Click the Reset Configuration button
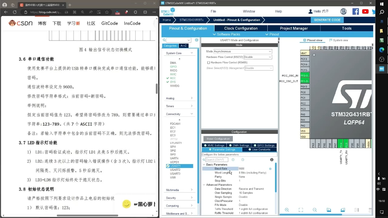The image size is (388, 218). pyautogui.click(x=218, y=139)
